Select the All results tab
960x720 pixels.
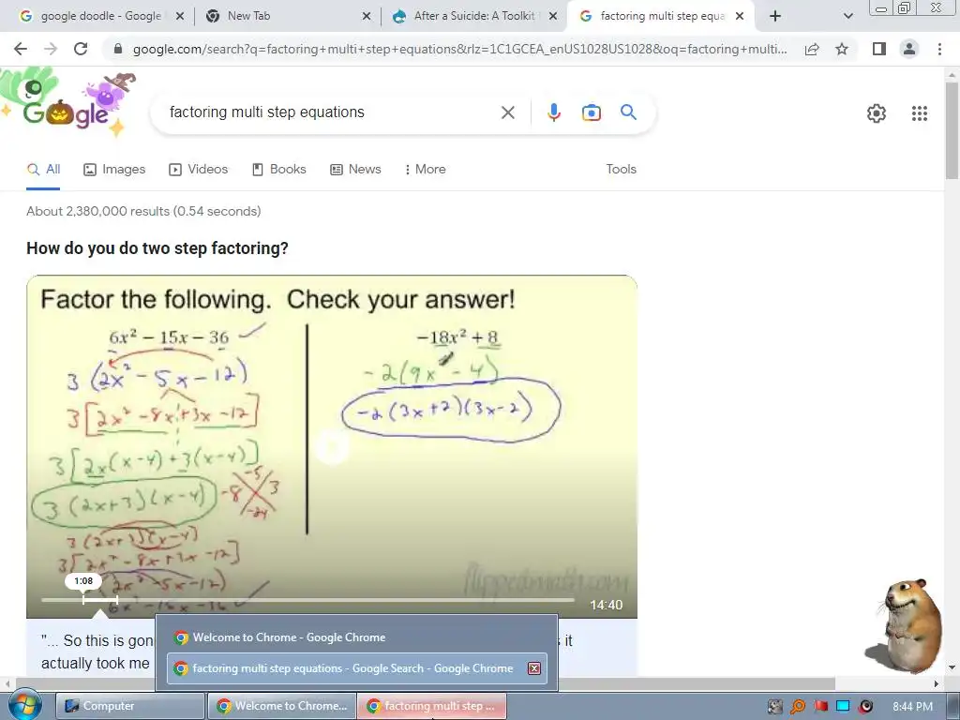tap(43, 170)
